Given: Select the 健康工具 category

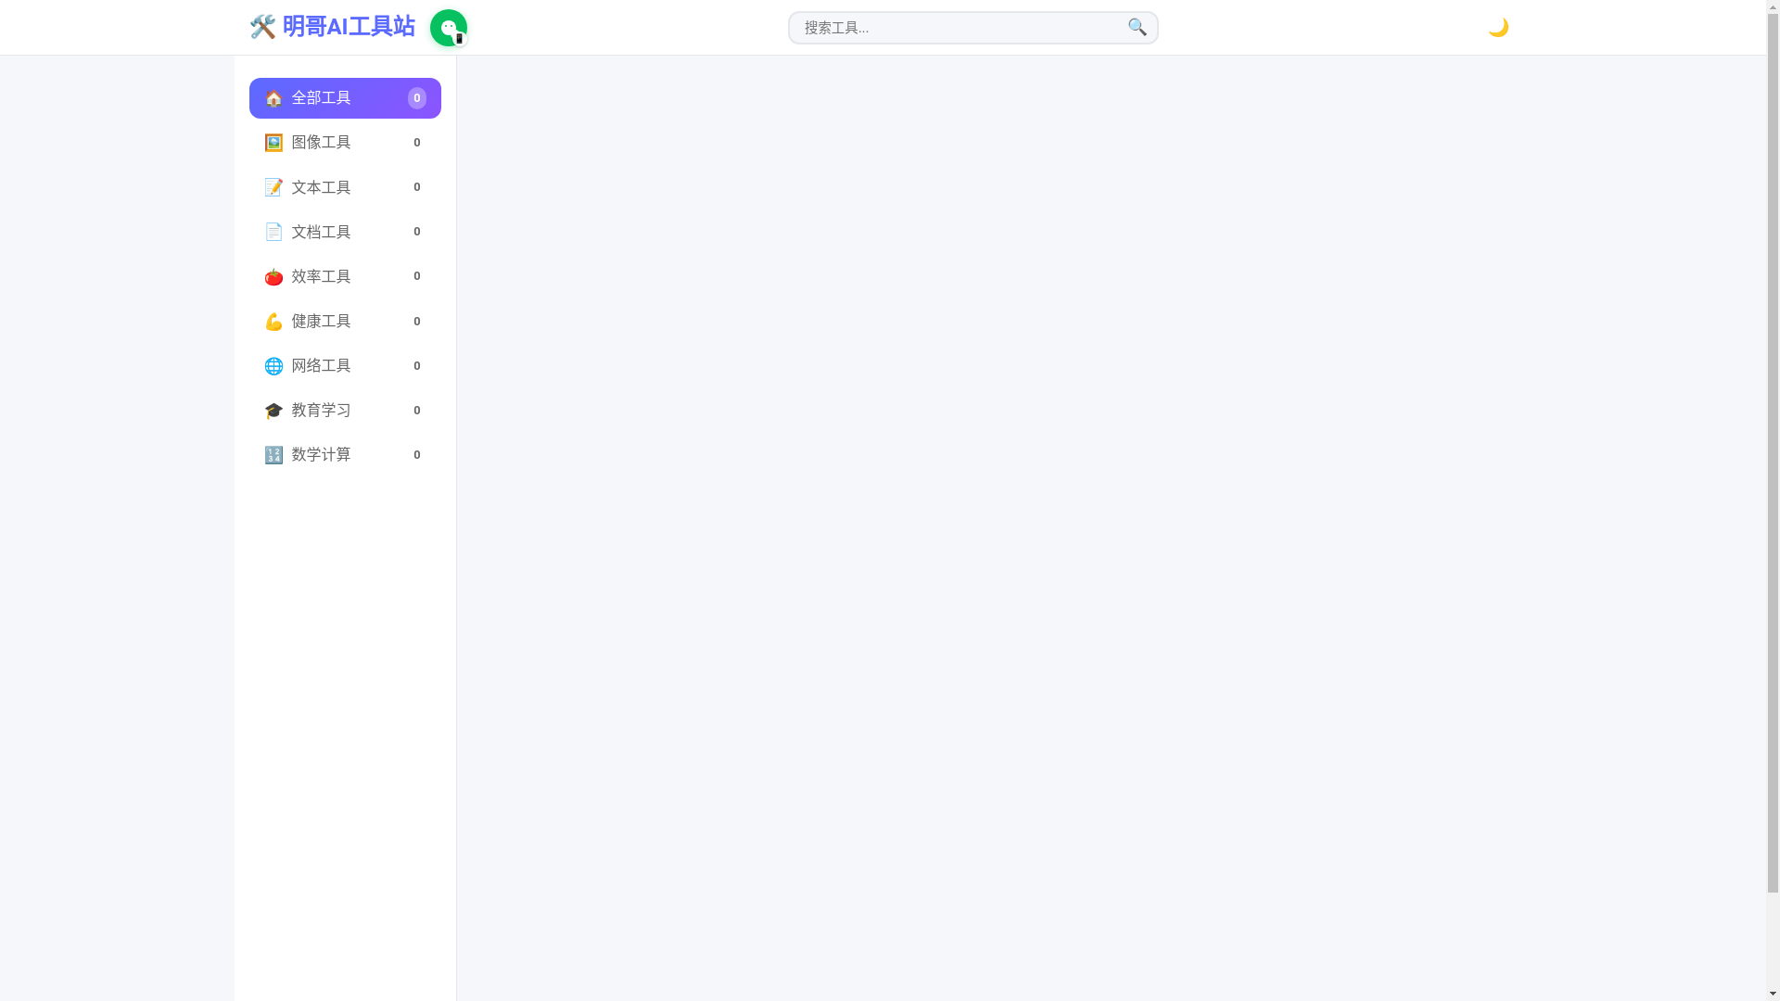Looking at the screenshot, I should click(345, 322).
